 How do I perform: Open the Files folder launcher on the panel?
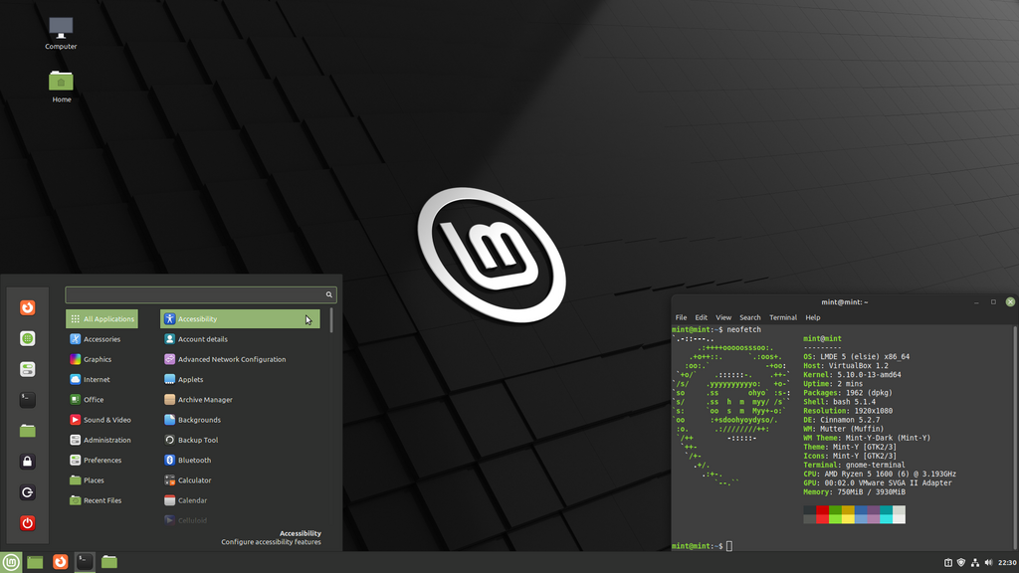tap(109, 562)
